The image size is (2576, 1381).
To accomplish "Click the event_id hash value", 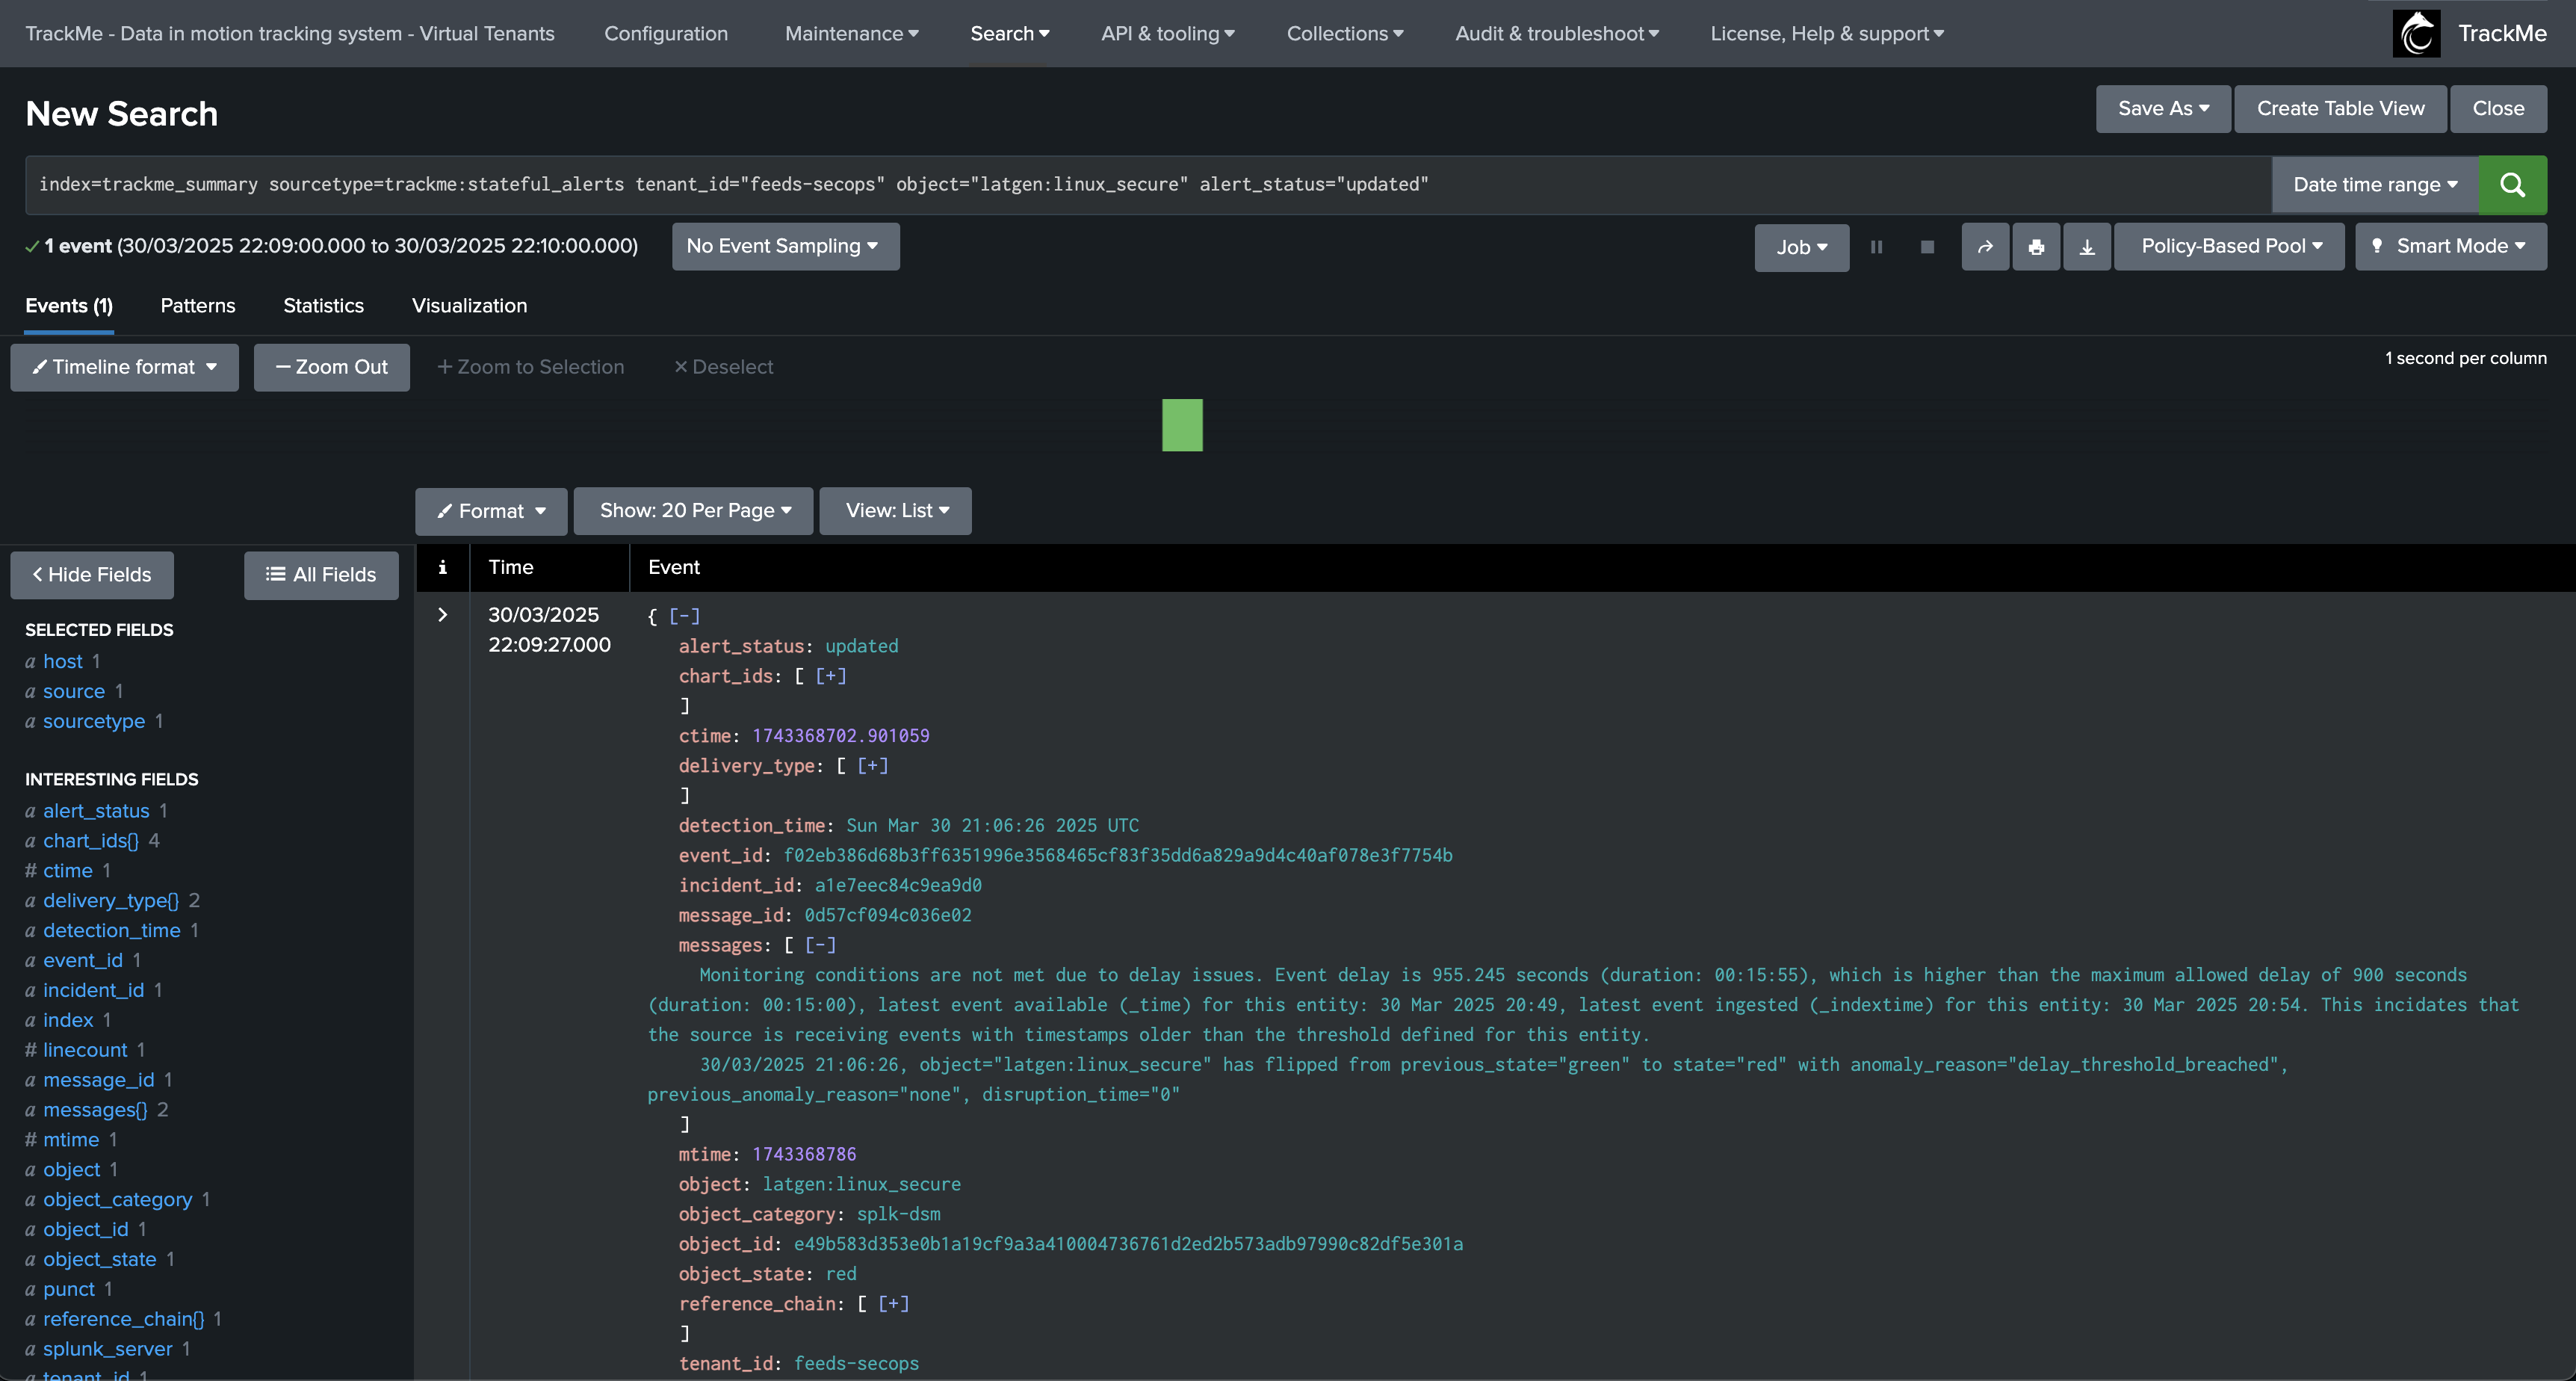I will (x=1118, y=856).
